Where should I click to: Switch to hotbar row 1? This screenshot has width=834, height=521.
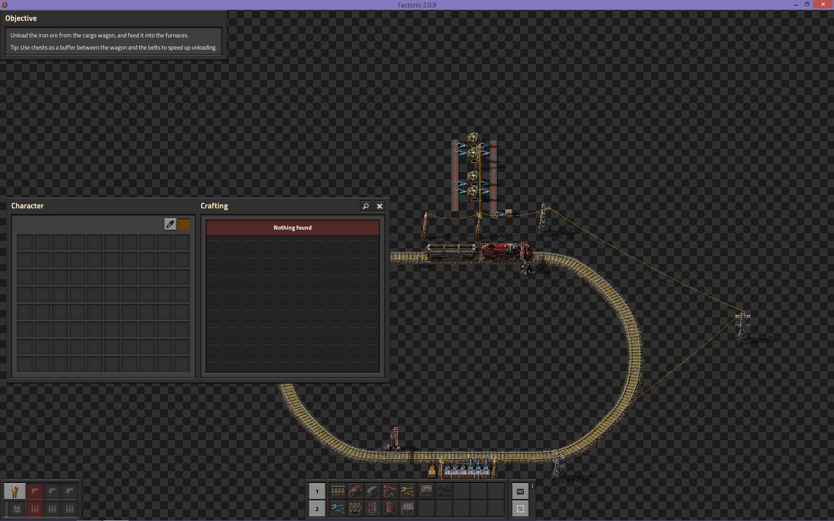pyautogui.click(x=317, y=491)
